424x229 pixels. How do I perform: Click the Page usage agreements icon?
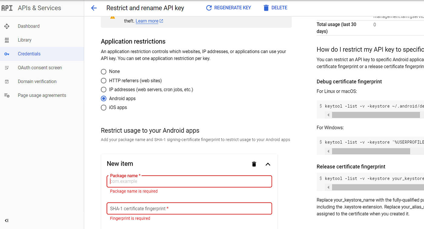tap(7, 95)
